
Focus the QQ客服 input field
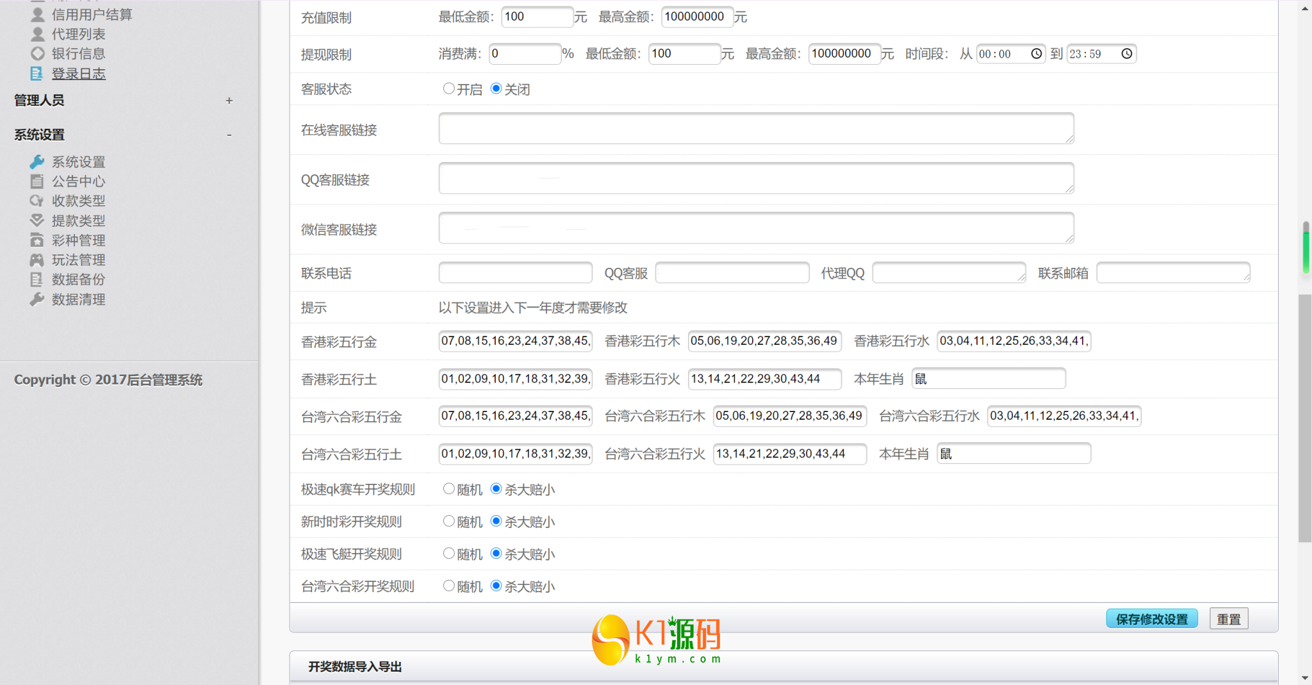(732, 272)
